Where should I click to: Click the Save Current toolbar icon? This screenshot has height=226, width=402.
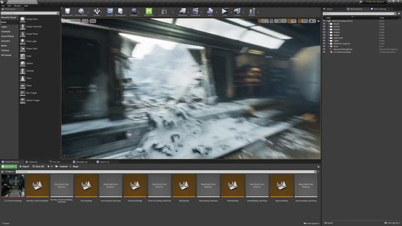click(x=67, y=11)
